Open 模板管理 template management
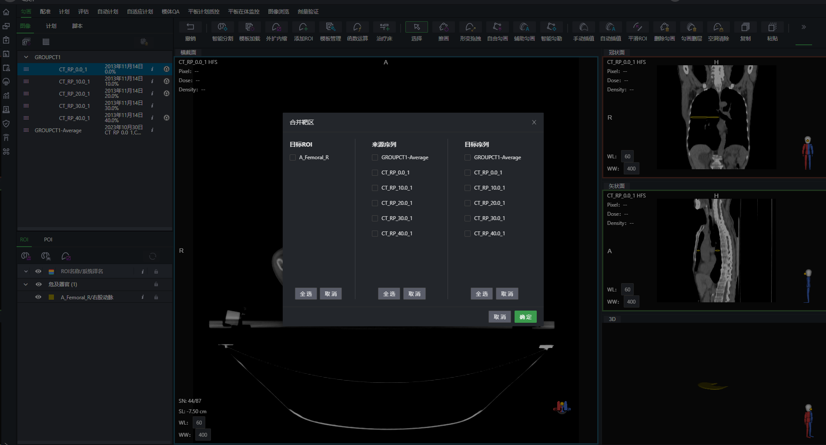The image size is (826, 445). pos(331,27)
